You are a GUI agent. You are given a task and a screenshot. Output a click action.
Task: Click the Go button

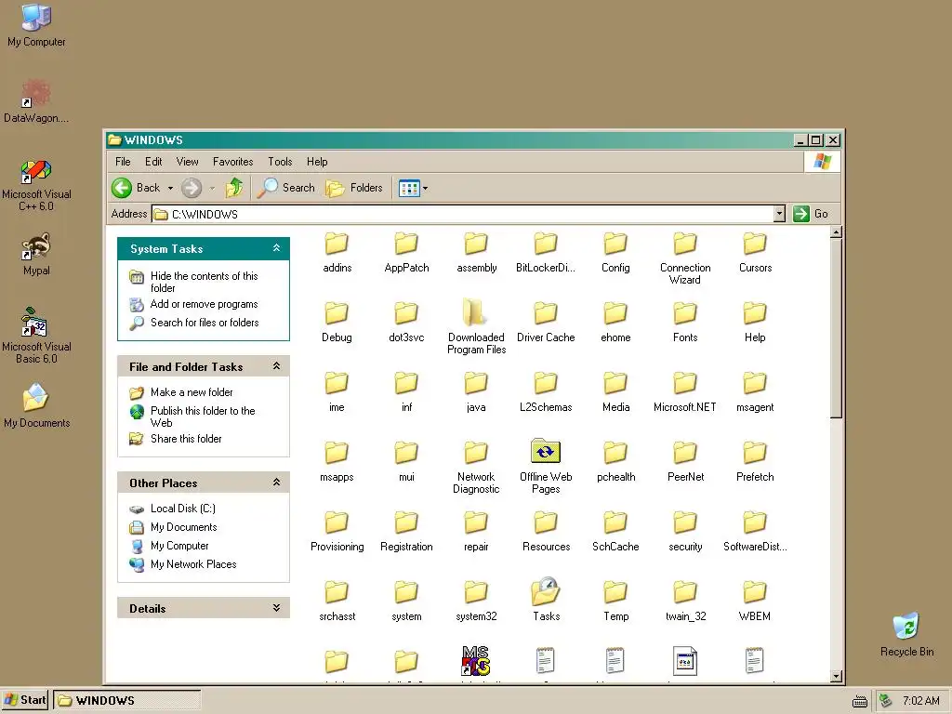tap(811, 214)
